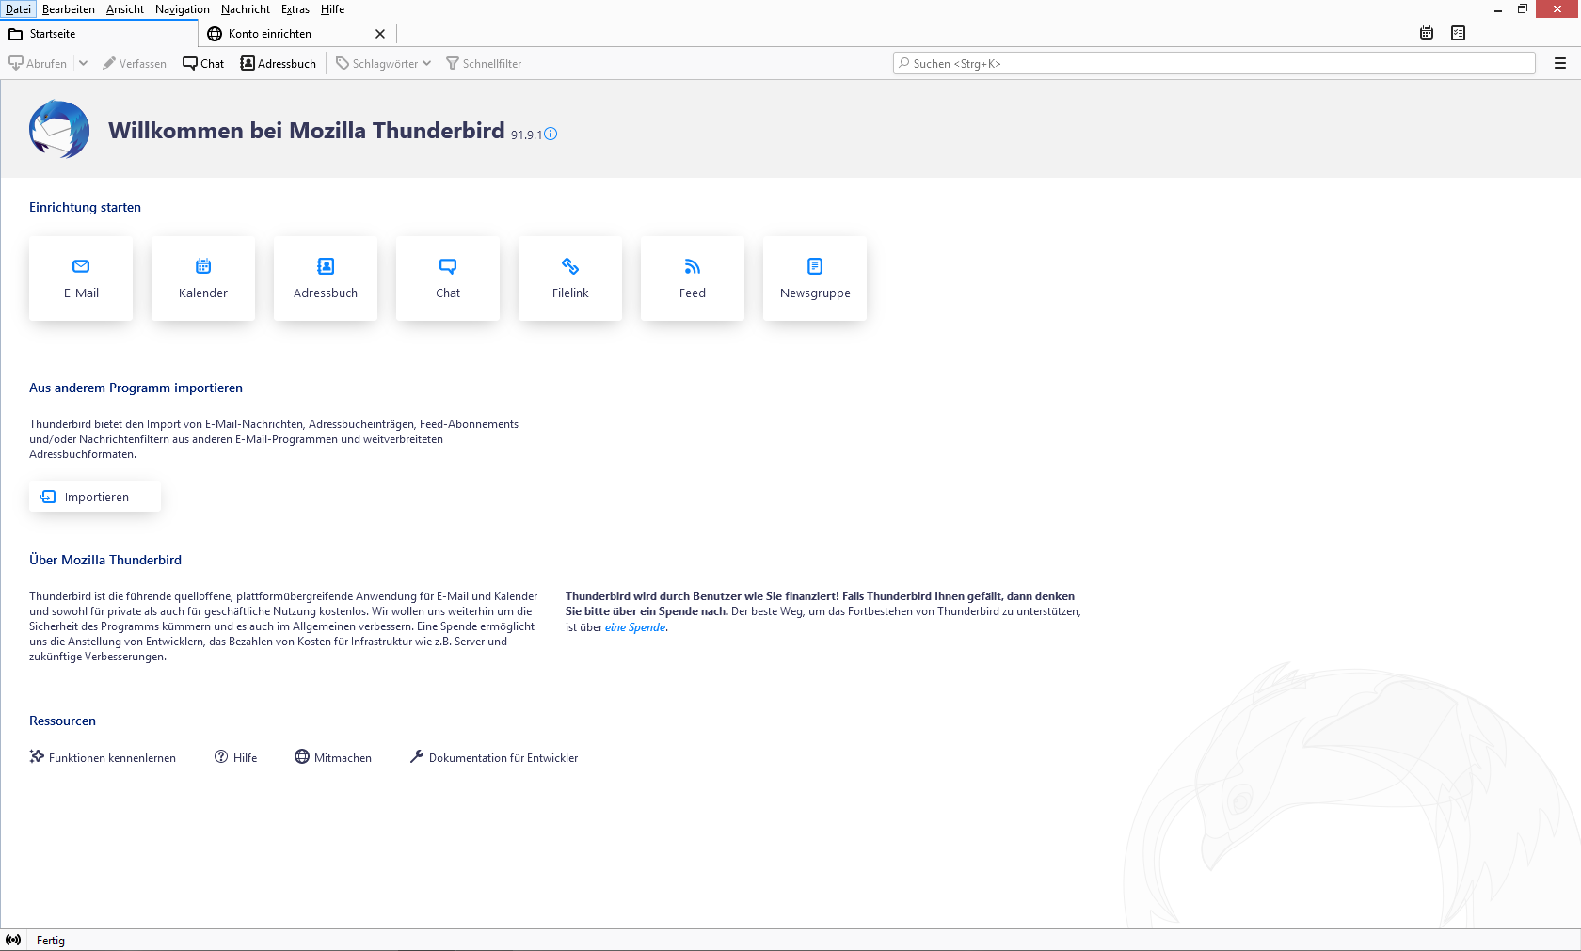Open the Hilfe menu
This screenshot has height=951, width=1581.
click(333, 9)
